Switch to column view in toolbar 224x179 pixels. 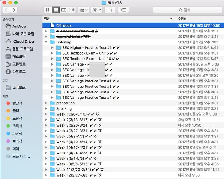(x=63, y=10)
